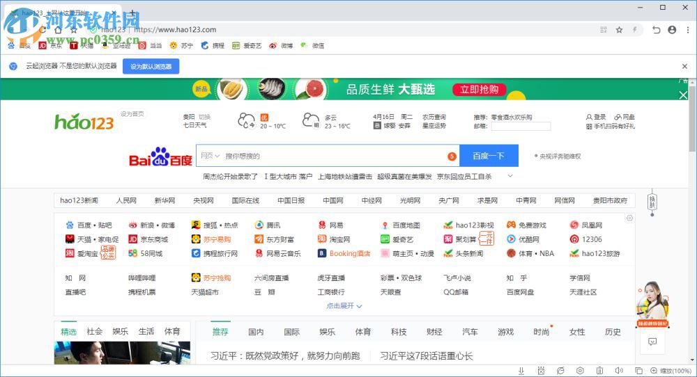Open the 七日天气 forecast link

(194, 125)
